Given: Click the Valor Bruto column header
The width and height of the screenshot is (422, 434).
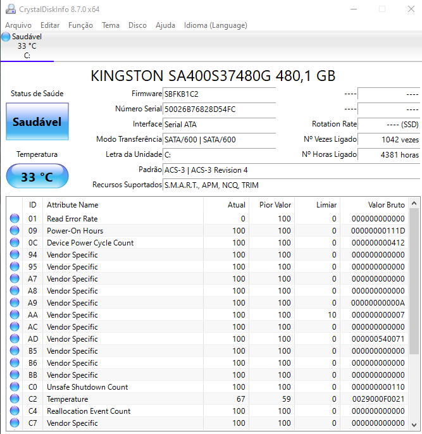Looking at the screenshot, I should click(x=375, y=205).
